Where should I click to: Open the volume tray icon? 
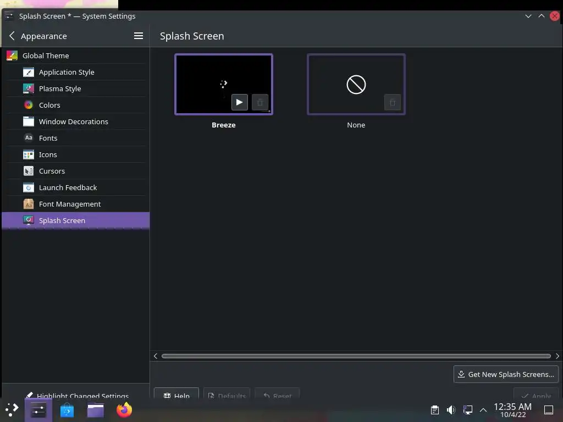pyautogui.click(x=451, y=410)
